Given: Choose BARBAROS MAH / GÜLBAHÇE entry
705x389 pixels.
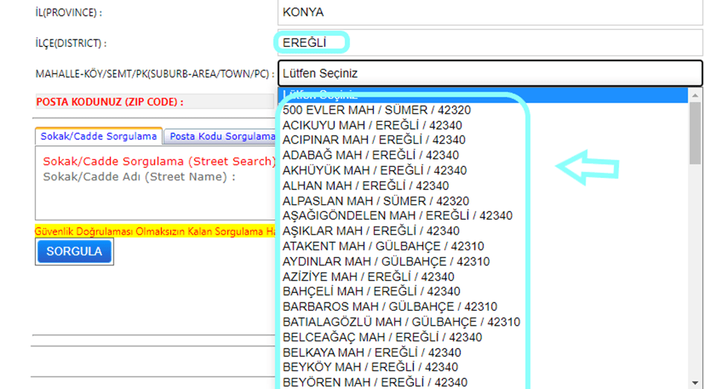Looking at the screenshot, I should pos(389,307).
